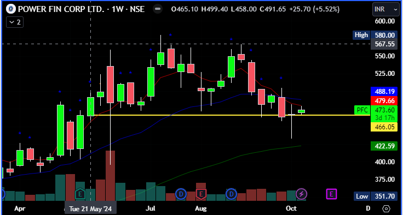This screenshot has height=215, width=403.
Task: Click the 400.00 price scale value
Action: coord(384,162)
